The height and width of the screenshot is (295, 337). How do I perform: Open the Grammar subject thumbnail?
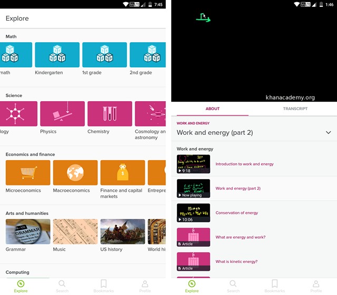(x=28, y=232)
